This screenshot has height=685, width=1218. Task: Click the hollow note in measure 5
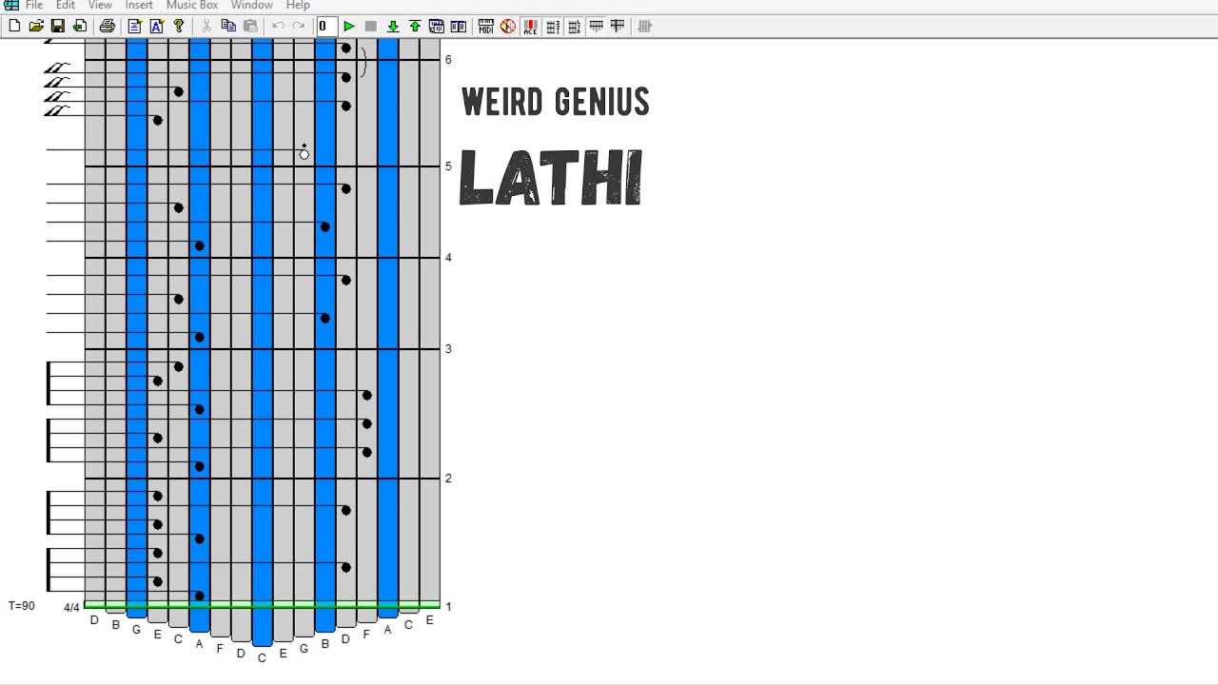[304, 153]
